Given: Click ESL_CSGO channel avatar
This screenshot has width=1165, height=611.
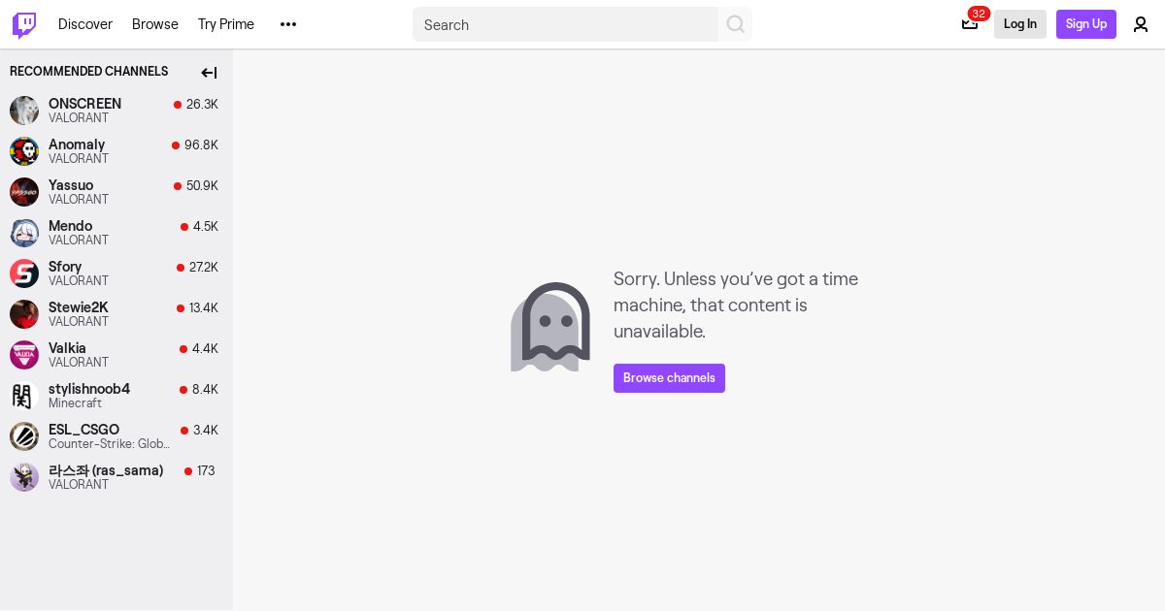Looking at the screenshot, I should click(x=24, y=436).
